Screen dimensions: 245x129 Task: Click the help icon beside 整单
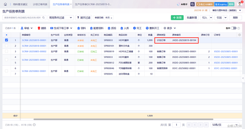pyautogui.click(x=238, y=28)
